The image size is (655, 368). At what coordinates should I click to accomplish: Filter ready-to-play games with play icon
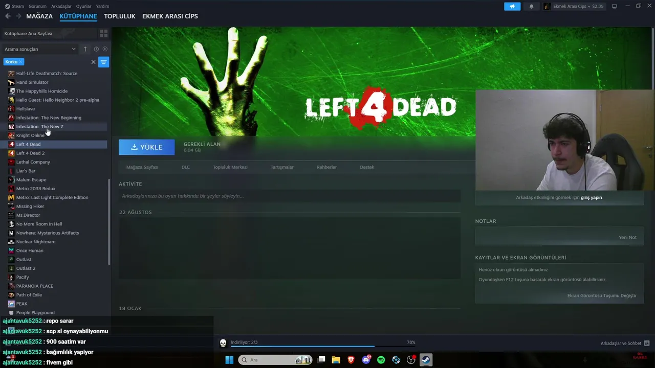tap(105, 49)
